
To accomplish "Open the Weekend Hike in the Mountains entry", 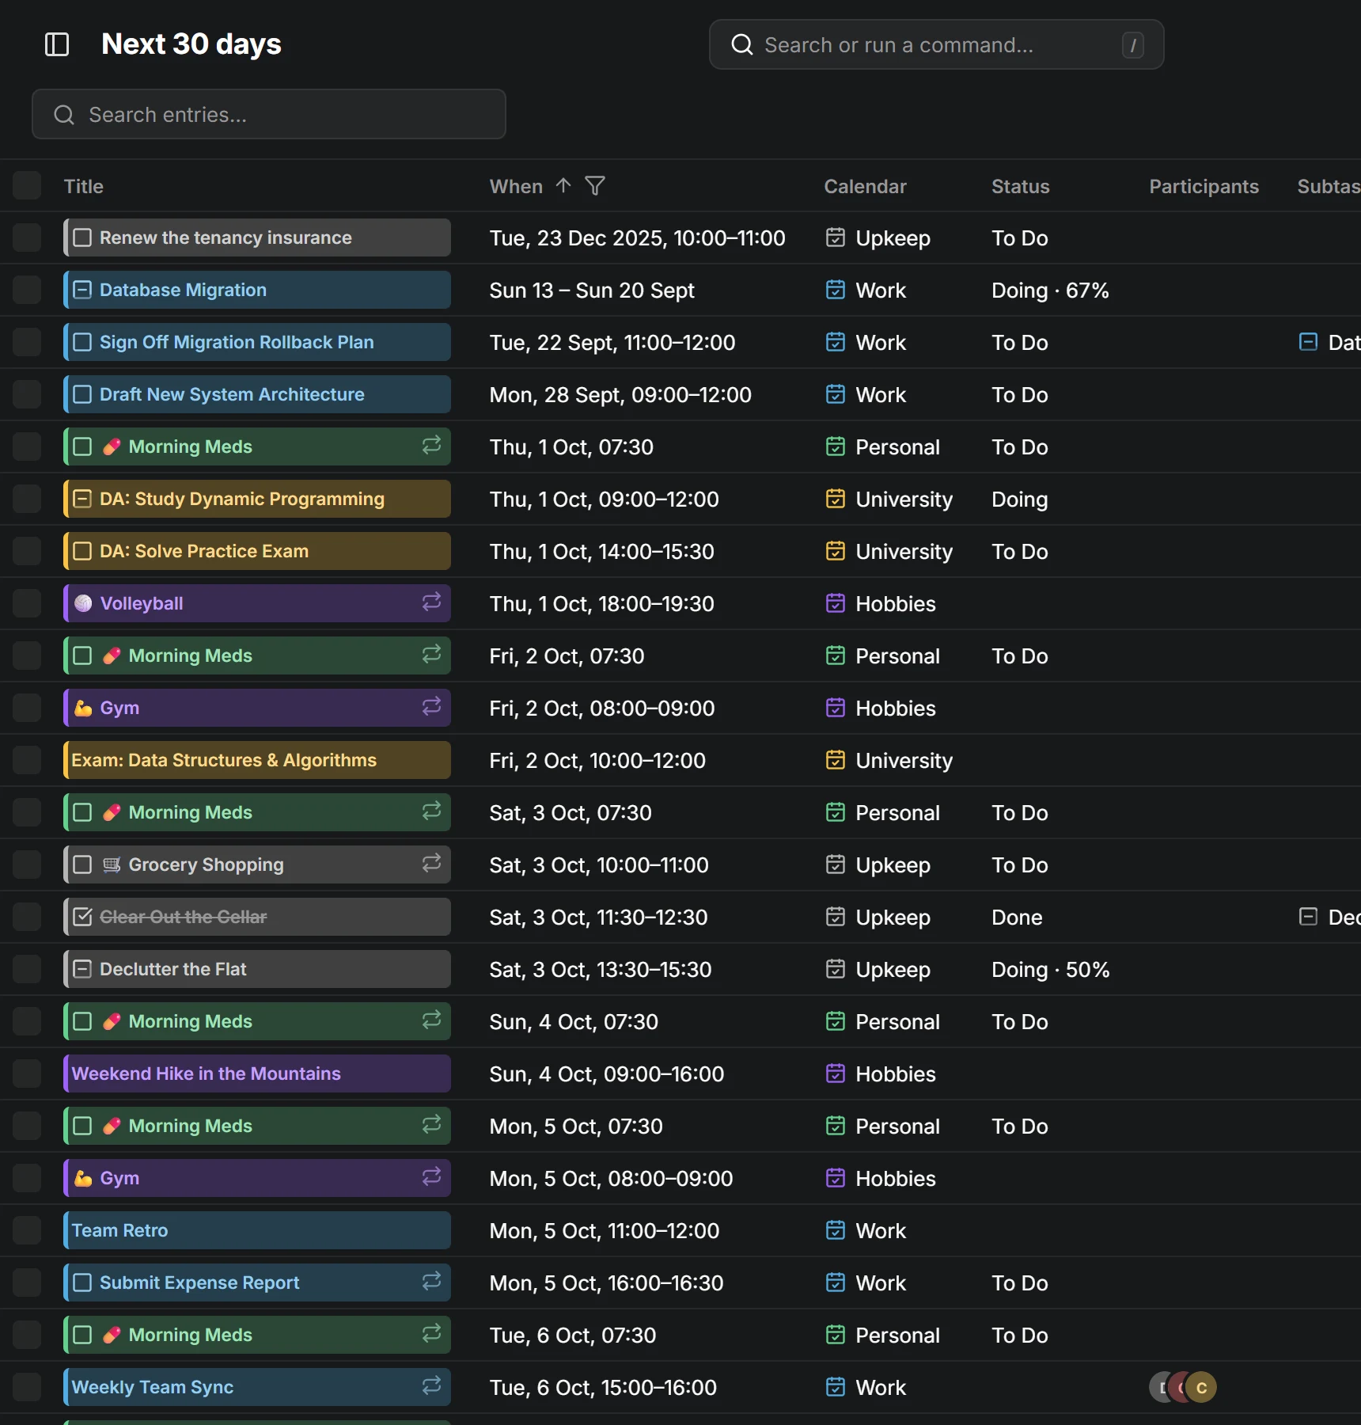I will [257, 1073].
